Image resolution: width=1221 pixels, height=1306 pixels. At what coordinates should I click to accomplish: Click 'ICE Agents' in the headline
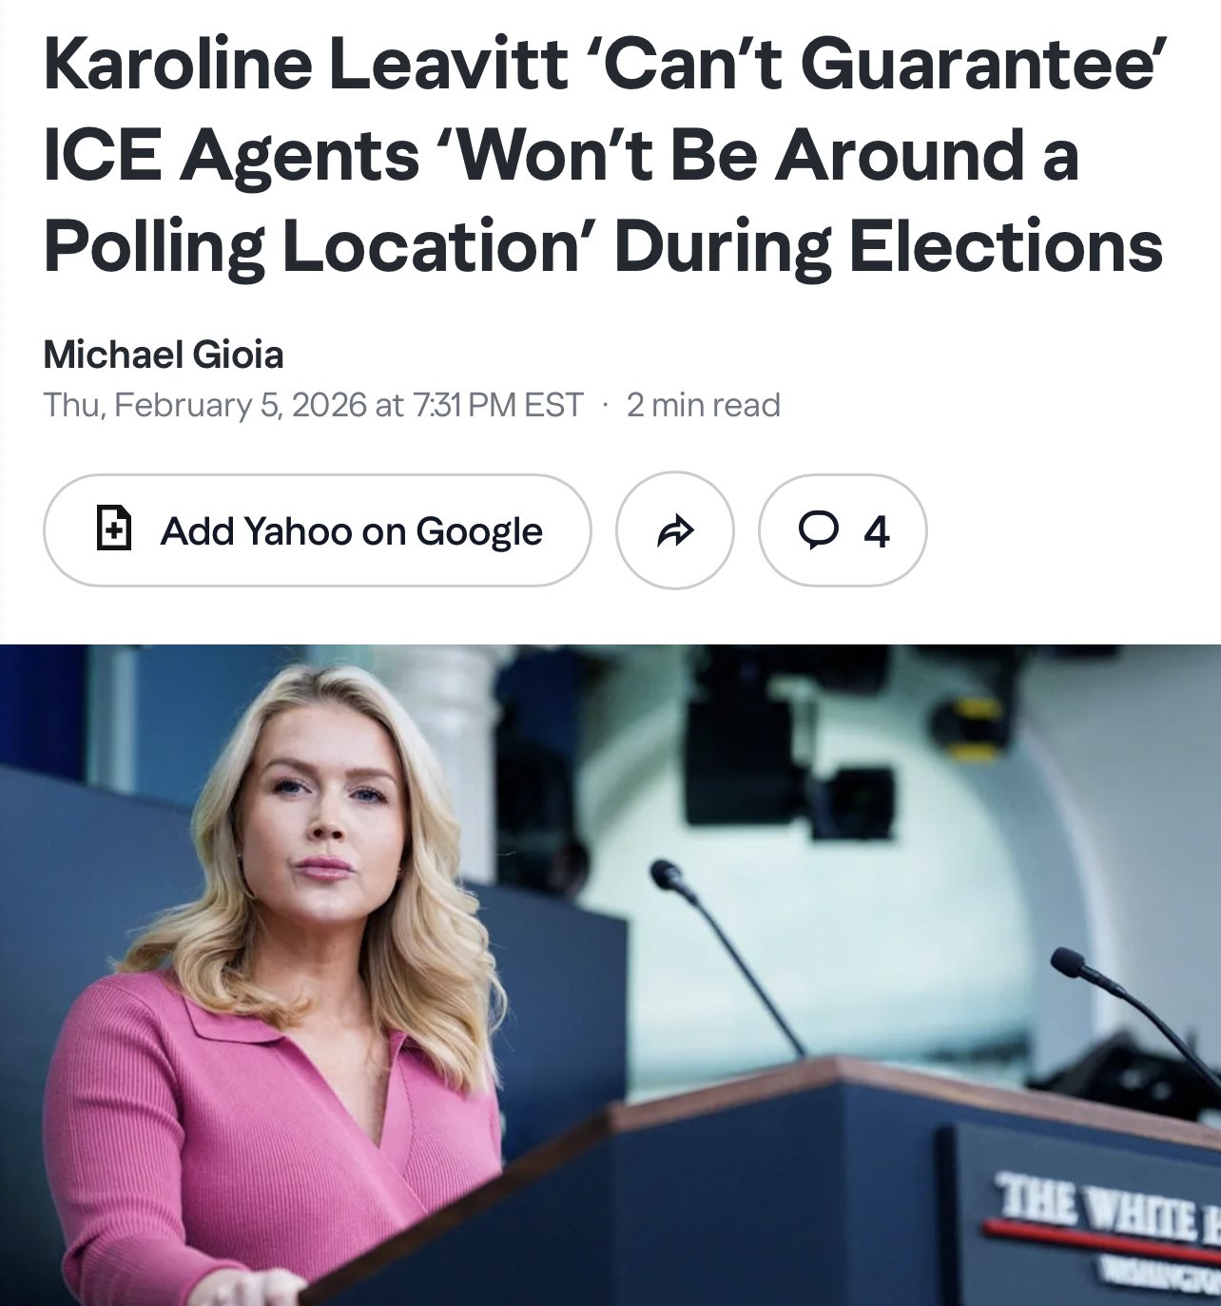pyautogui.click(x=231, y=154)
